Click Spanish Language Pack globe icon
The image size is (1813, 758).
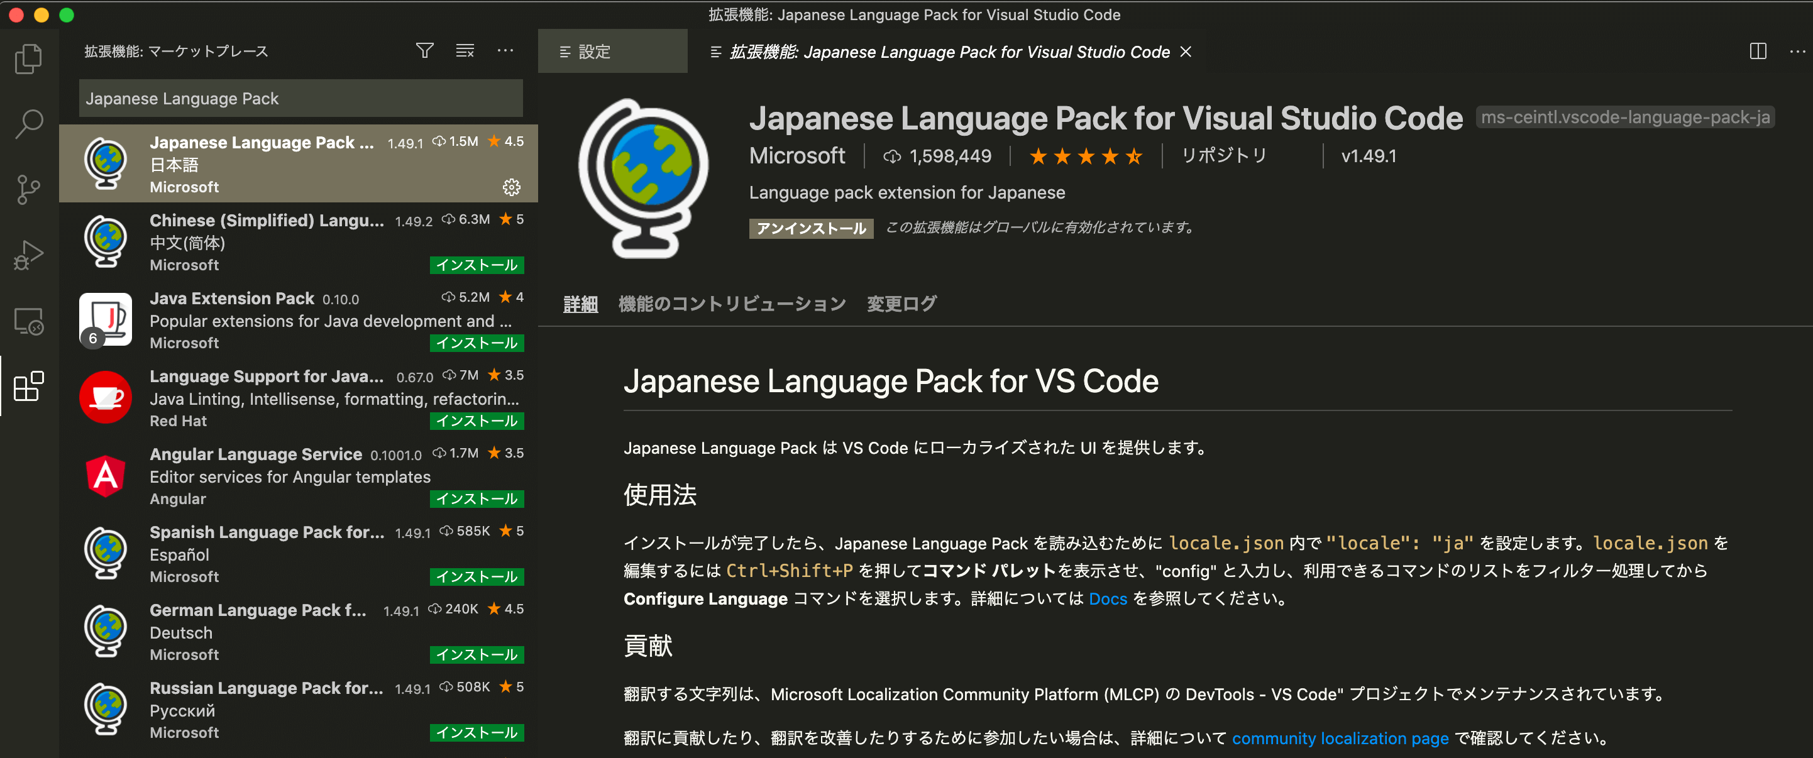pyautogui.click(x=106, y=553)
